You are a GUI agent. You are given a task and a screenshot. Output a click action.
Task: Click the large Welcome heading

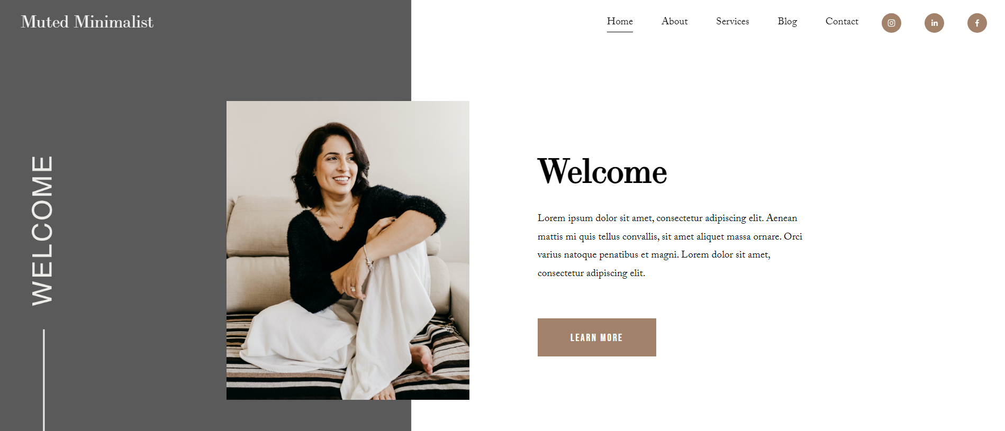pyautogui.click(x=602, y=171)
